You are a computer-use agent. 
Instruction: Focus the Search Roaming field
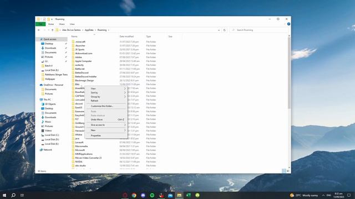pyautogui.click(x=259, y=30)
